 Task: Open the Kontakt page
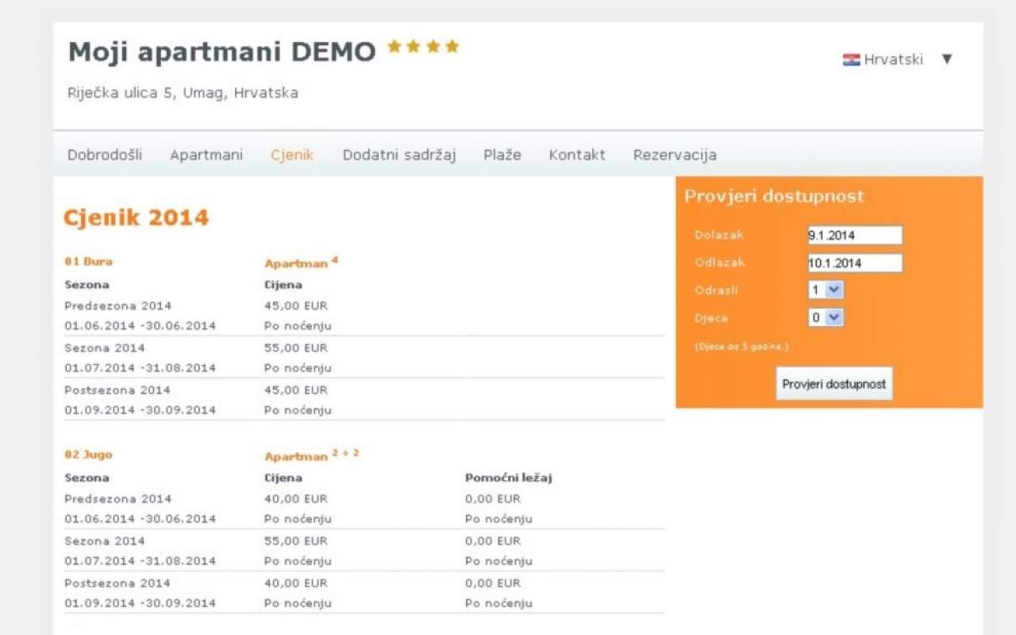point(577,155)
